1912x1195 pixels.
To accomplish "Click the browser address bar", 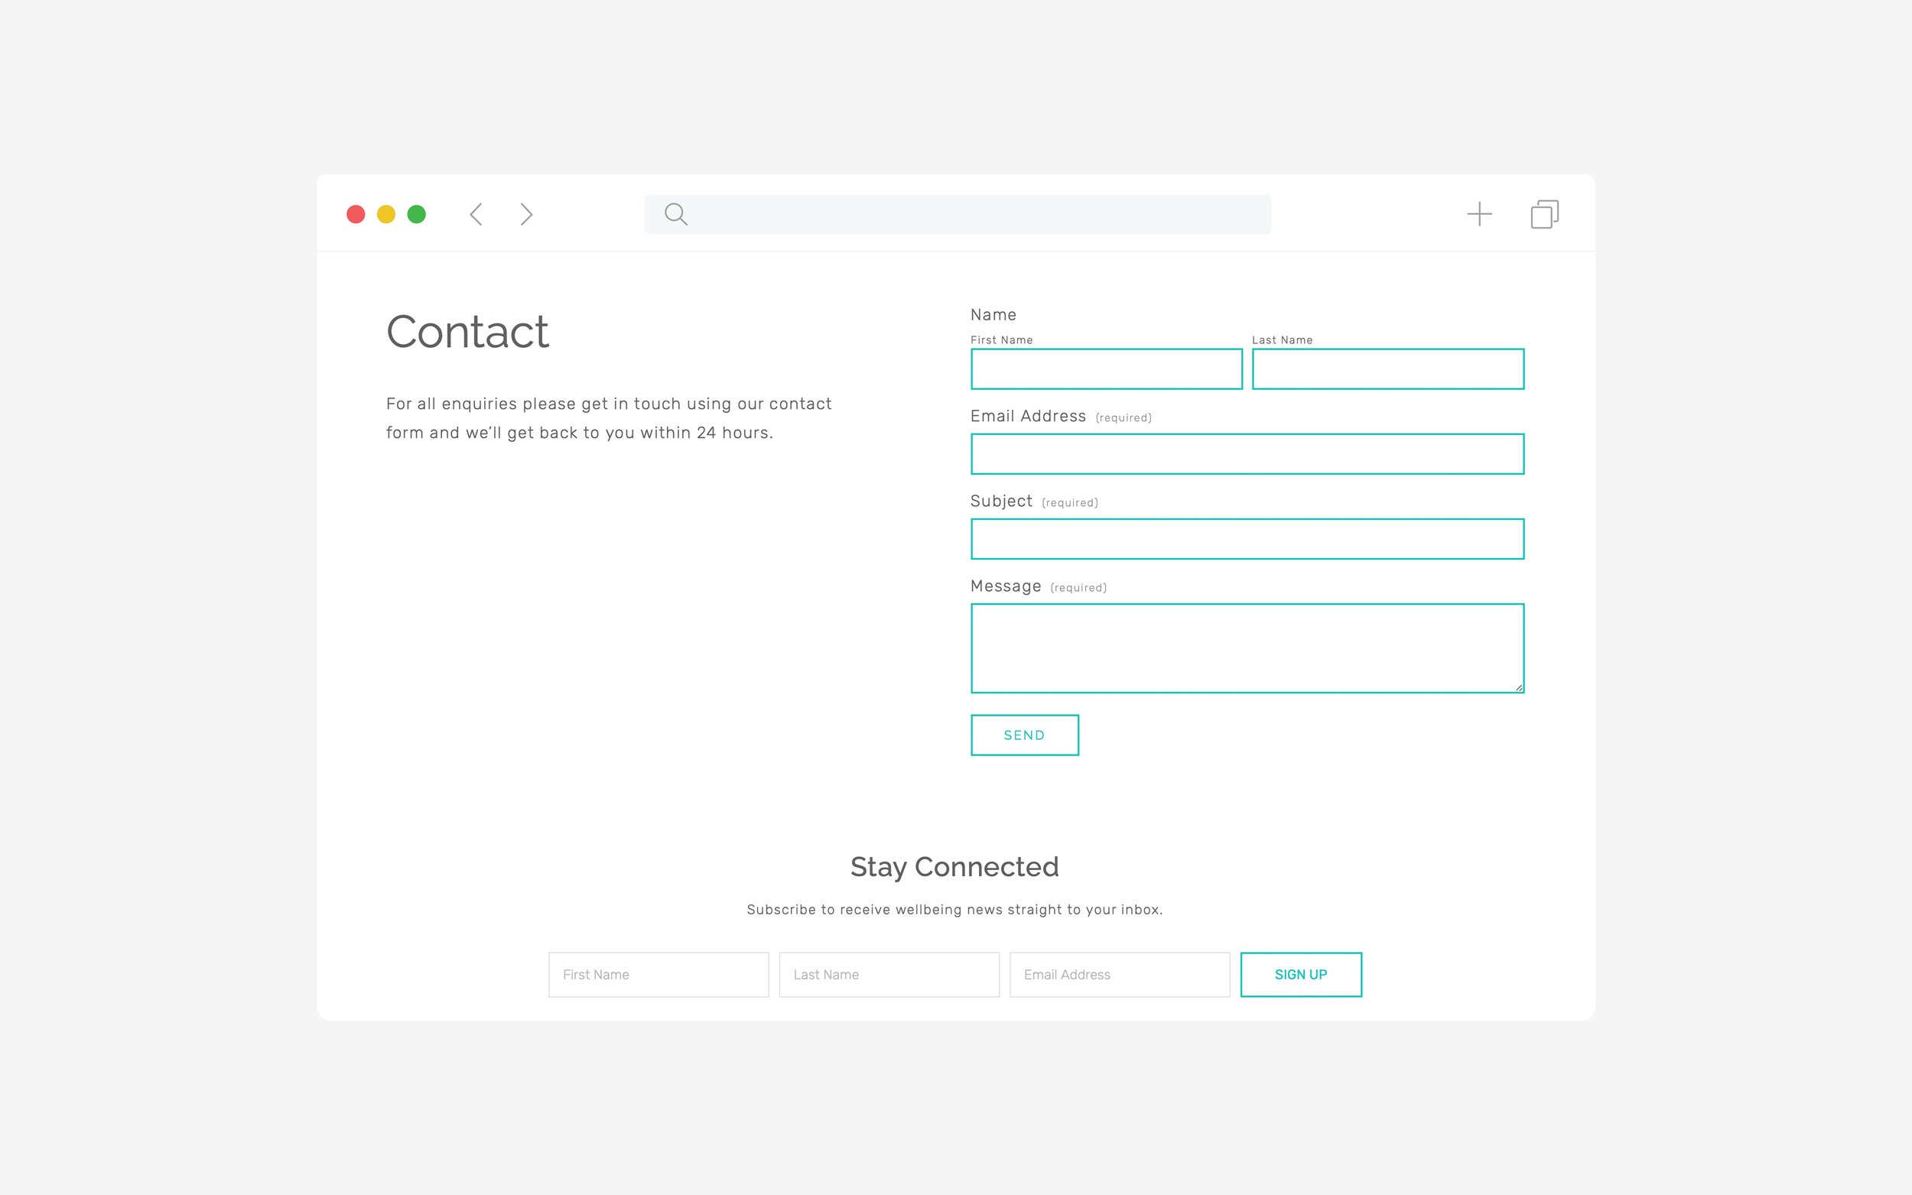I will coord(955,213).
